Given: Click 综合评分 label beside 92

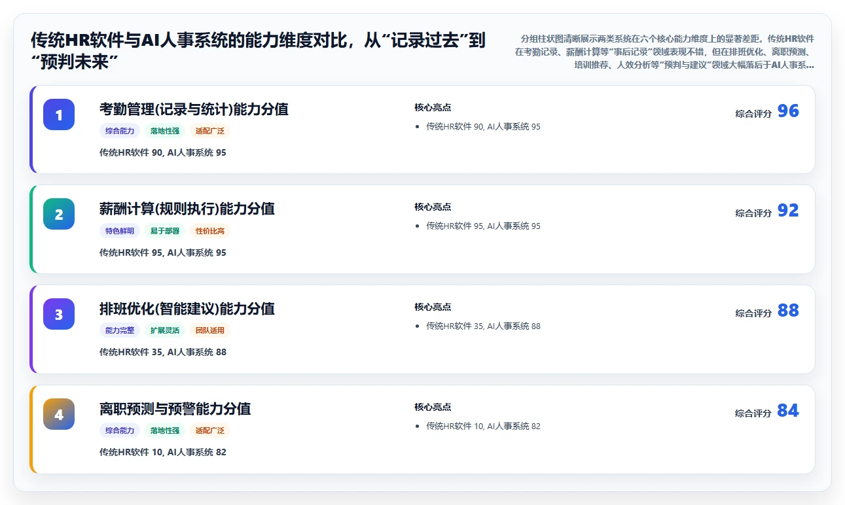Looking at the screenshot, I should pyautogui.click(x=753, y=213).
